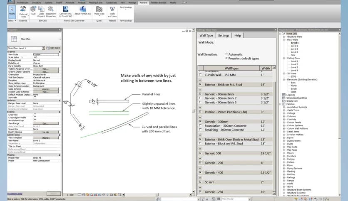This screenshot has width=348, height=201.
Task: Launch the Clash Pinpoint tool
Action: coord(41,11)
